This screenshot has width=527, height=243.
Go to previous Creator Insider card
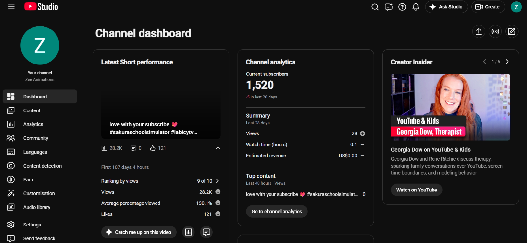pyautogui.click(x=484, y=62)
